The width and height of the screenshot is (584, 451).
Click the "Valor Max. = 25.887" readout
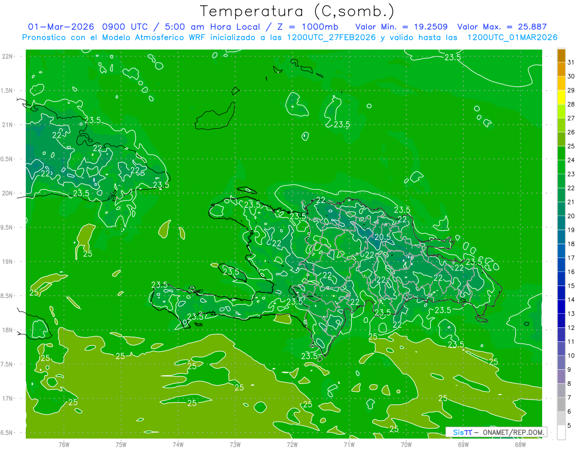pos(502,27)
